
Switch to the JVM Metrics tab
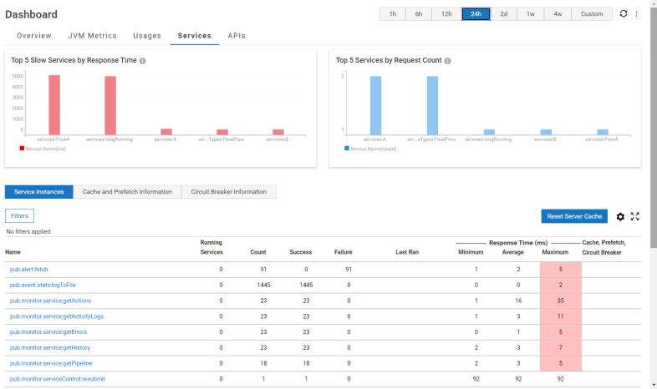tap(92, 36)
